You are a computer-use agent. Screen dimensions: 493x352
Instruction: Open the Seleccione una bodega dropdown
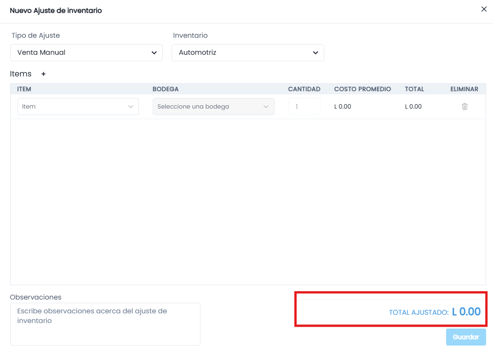(213, 107)
